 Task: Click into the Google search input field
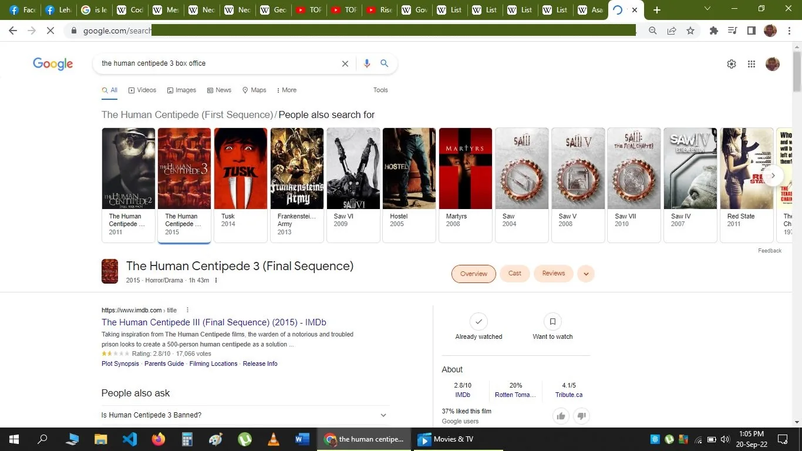217,63
